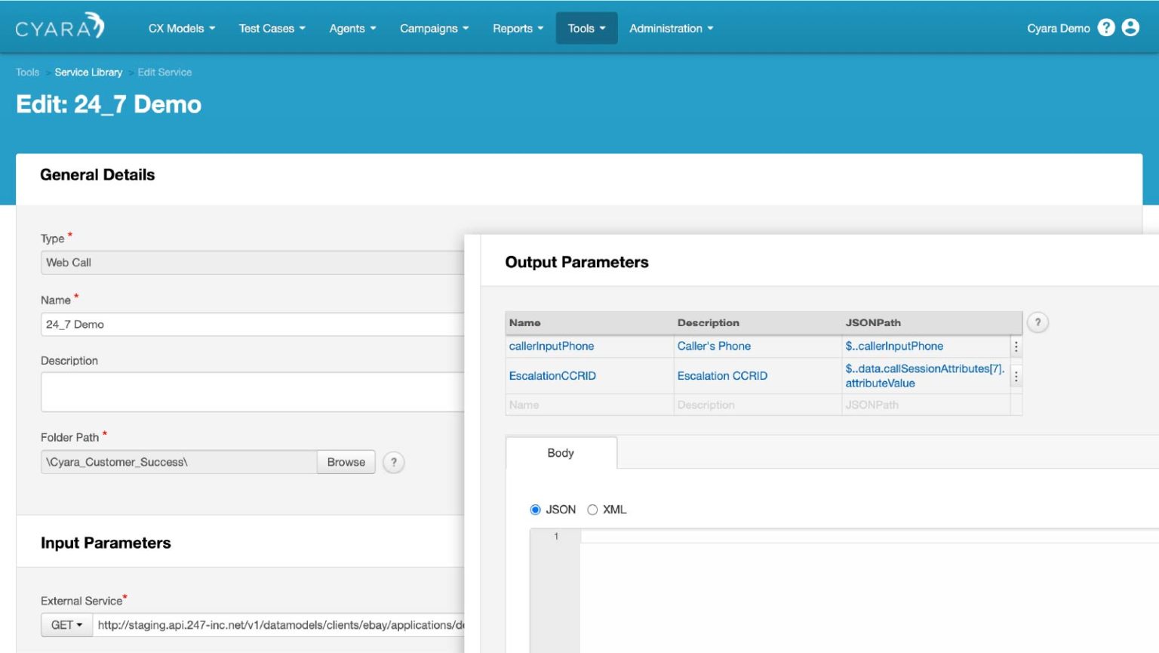Screen dimensions: 1159x653
Task: Open the callerInputPhone parameter link
Action: [x=552, y=346]
